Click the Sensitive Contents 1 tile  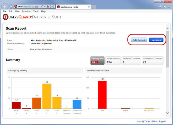click(131, 61)
